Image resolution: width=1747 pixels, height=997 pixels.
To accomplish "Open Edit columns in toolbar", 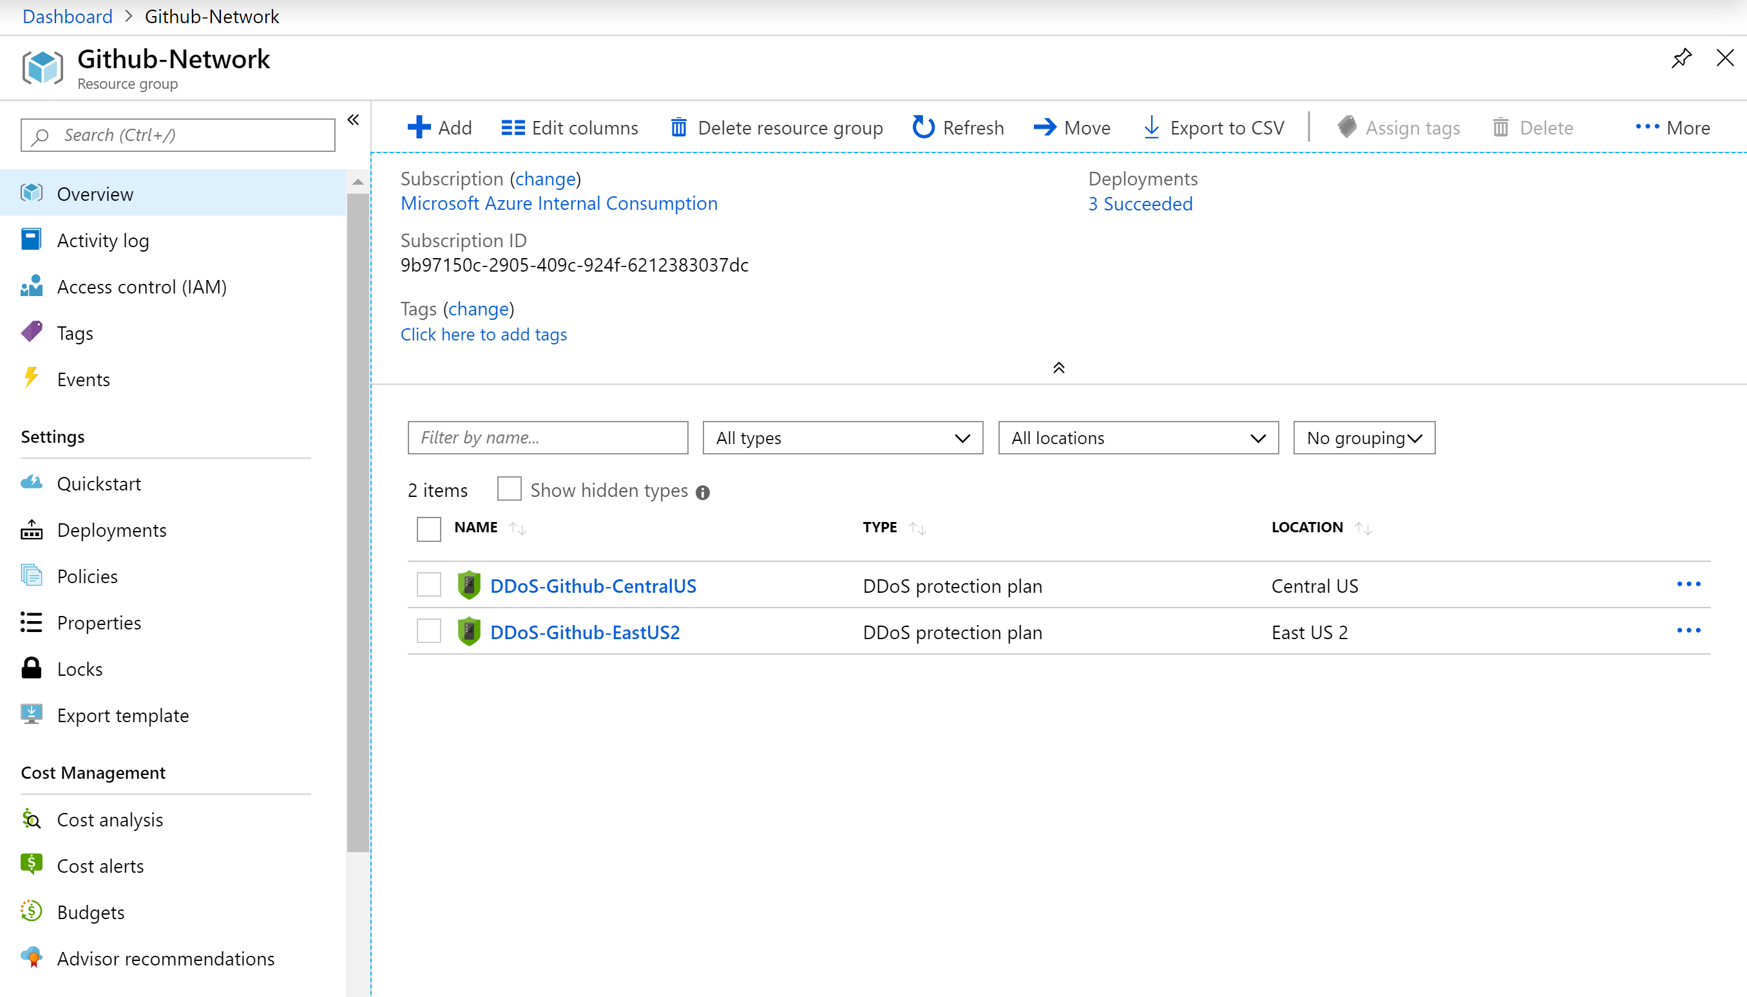I will [569, 128].
